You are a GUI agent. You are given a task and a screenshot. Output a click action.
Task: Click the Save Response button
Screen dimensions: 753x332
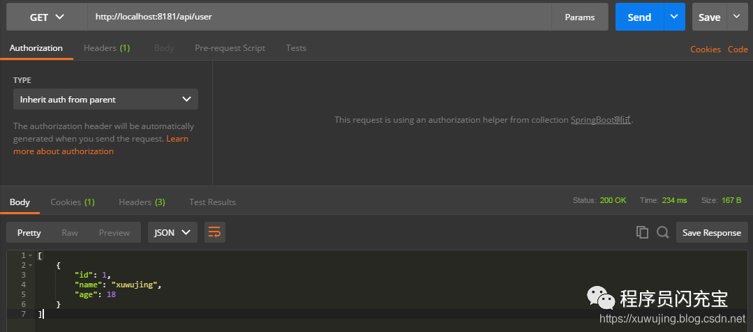coord(712,233)
